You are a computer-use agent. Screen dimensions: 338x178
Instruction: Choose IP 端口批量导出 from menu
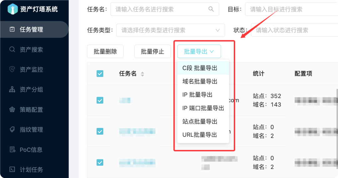pos(203,108)
